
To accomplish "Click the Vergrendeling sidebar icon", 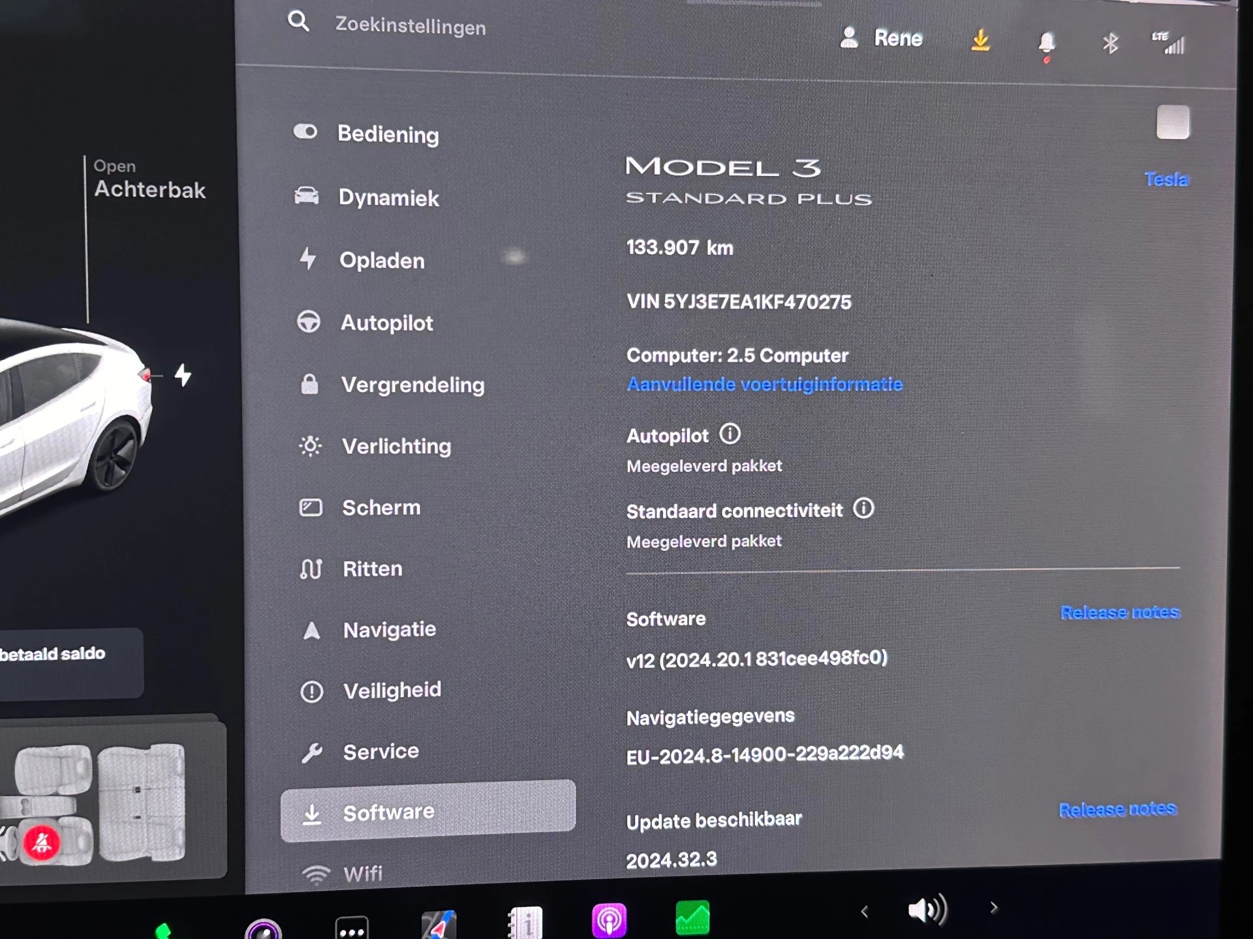I will pos(306,383).
